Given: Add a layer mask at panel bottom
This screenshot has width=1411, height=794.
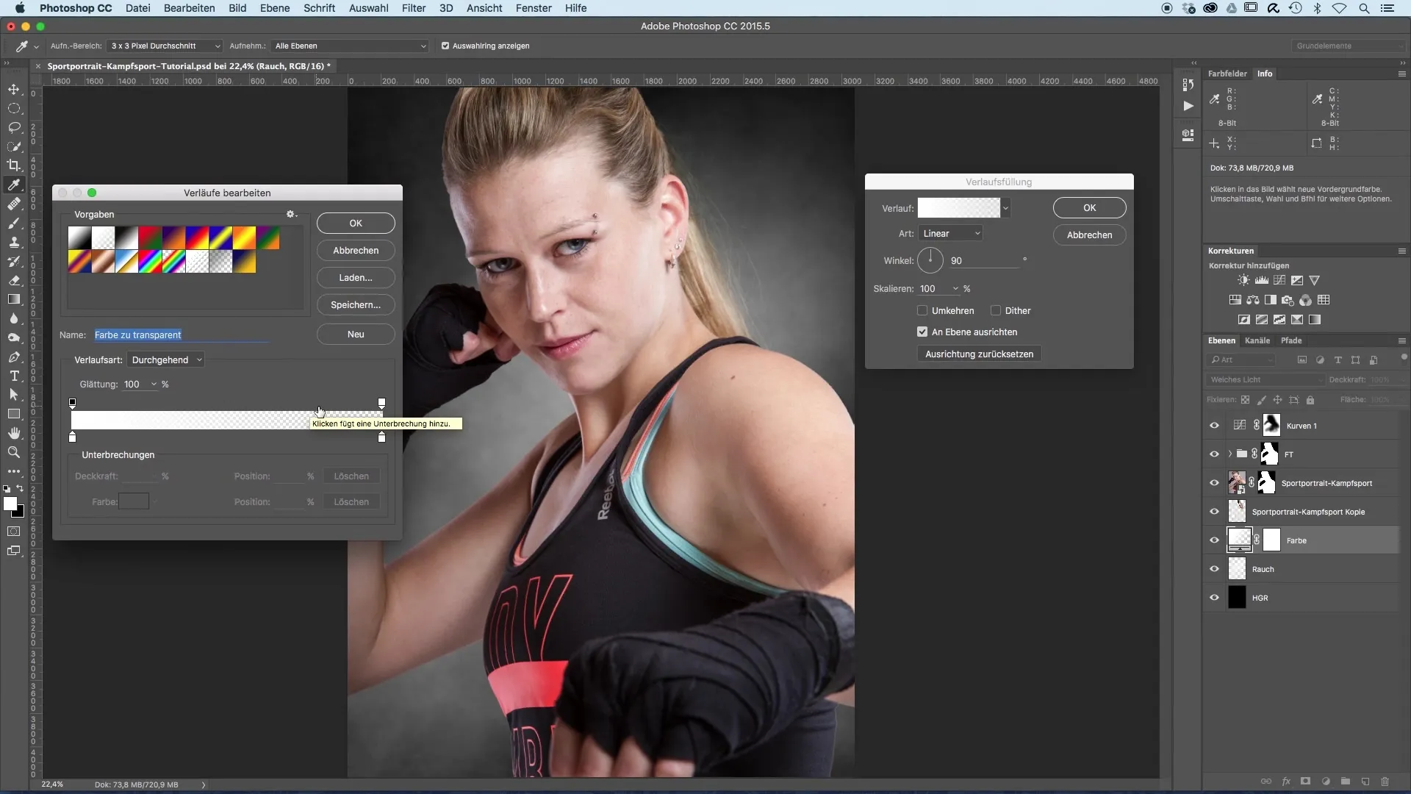Looking at the screenshot, I should pos(1306,782).
